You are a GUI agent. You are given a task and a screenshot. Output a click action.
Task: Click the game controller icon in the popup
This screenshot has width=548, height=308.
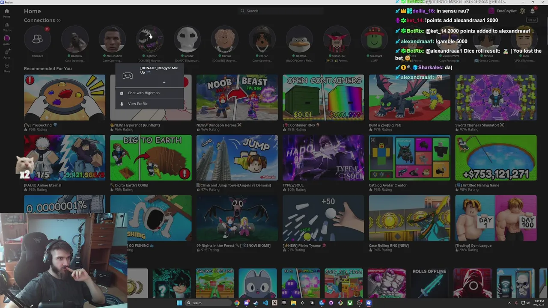[x=128, y=76]
